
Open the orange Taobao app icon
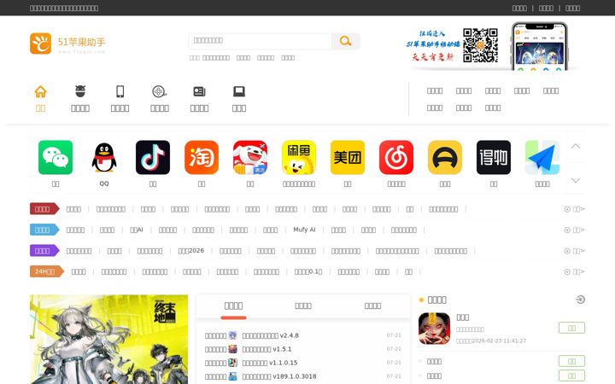pyautogui.click(x=202, y=158)
